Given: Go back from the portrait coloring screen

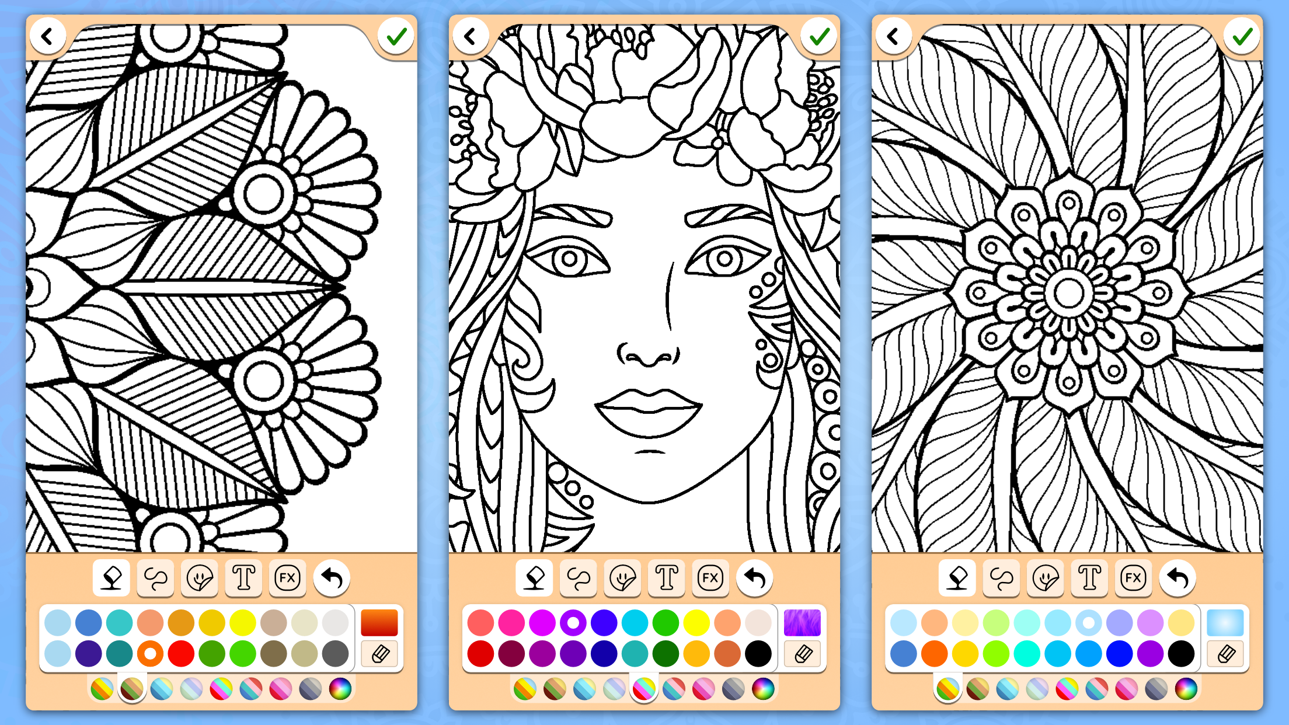Looking at the screenshot, I should click(x=471, y=35).
